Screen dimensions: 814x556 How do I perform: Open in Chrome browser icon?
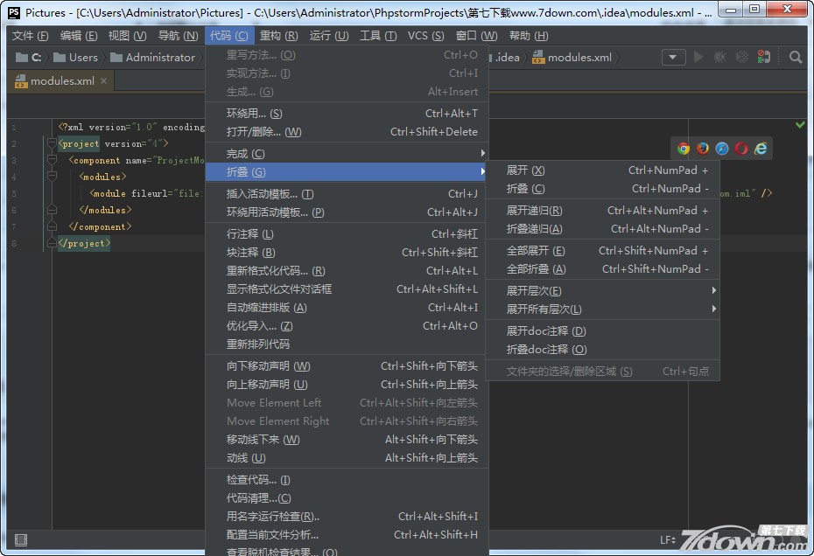684,149
